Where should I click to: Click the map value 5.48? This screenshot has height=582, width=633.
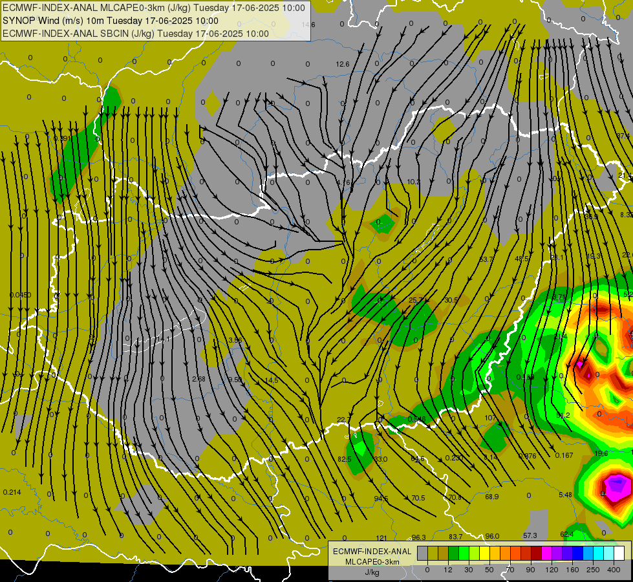[x=566, y=495]
